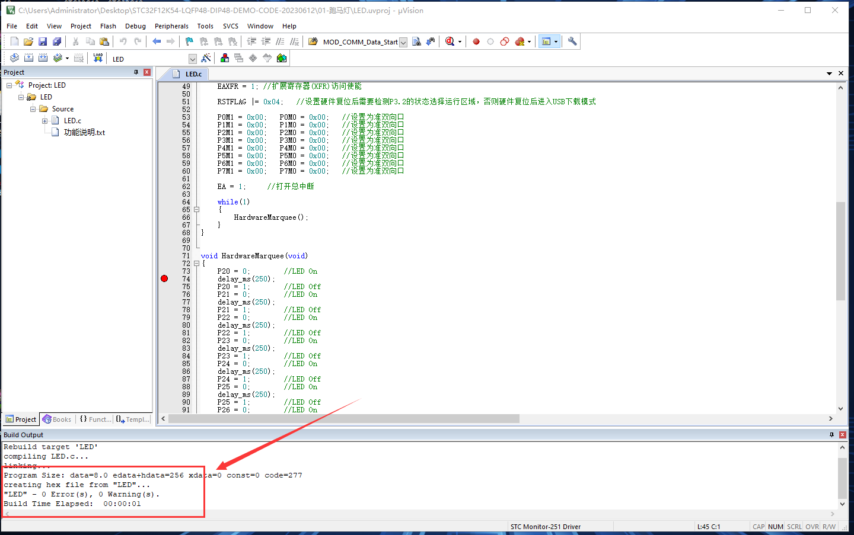Collapse Source group node
Image resolution: width=854 pixels, height=535 pixels.
[33, 109]
